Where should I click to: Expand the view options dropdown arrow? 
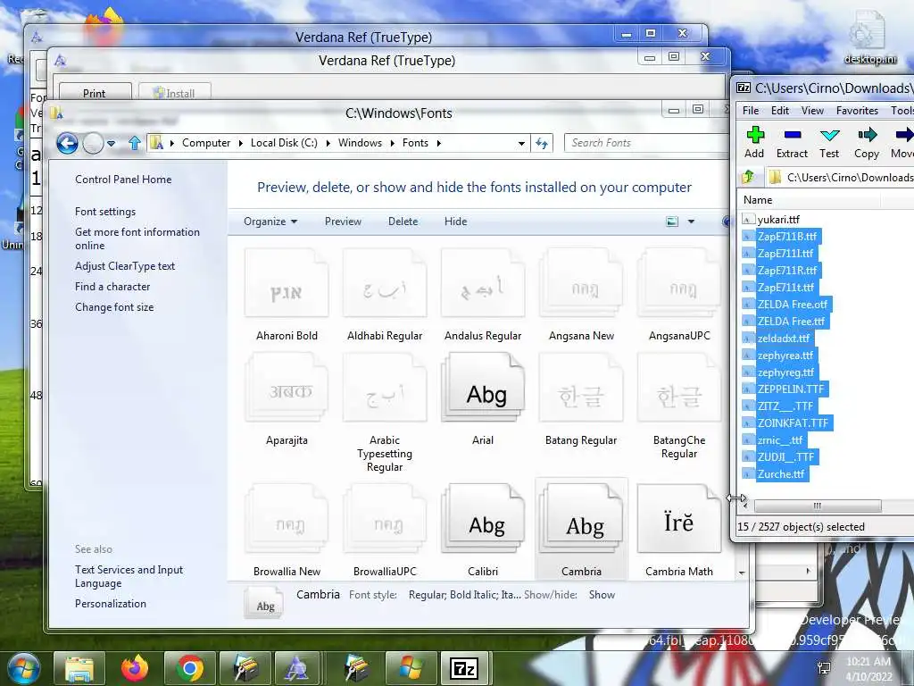coord(691,222)
